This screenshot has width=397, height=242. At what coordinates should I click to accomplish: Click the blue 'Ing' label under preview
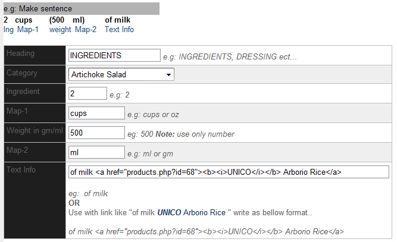pos(8,29)
